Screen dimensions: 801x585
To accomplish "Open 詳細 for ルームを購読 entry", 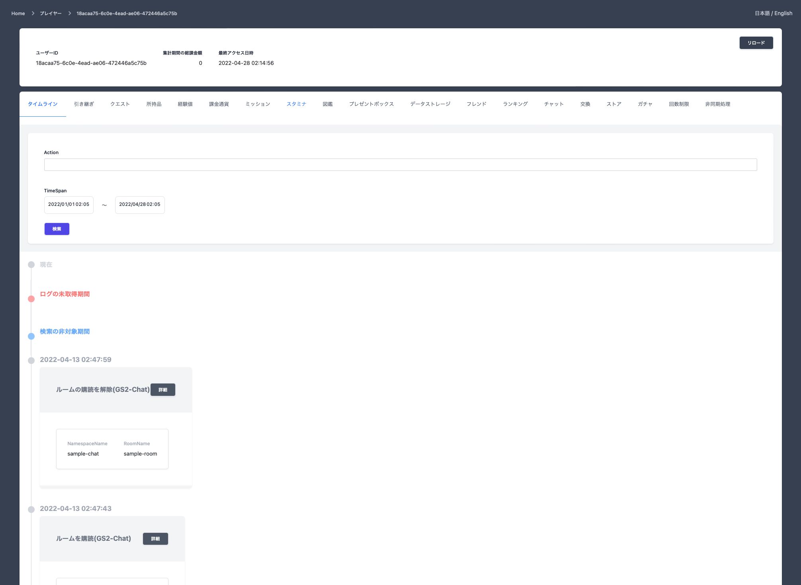I will pyautogui.click(x=155, y=539).
